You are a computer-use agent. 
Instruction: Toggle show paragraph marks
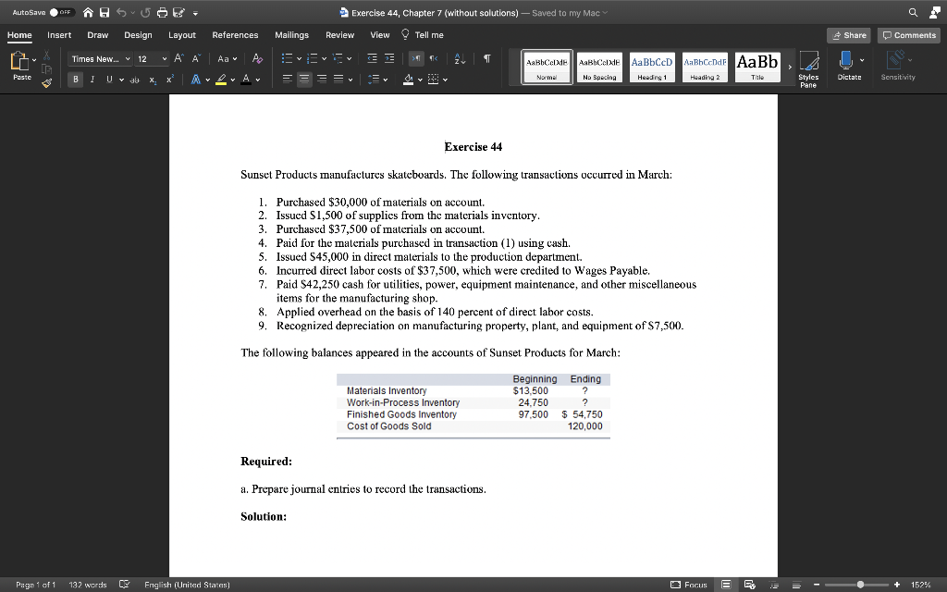[487, 57]
